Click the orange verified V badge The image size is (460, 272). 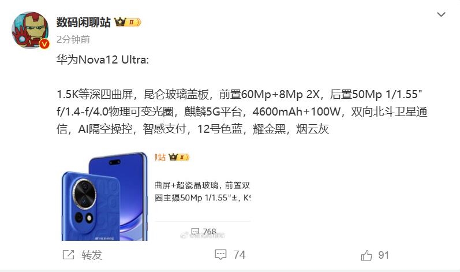tap(44, 44)
